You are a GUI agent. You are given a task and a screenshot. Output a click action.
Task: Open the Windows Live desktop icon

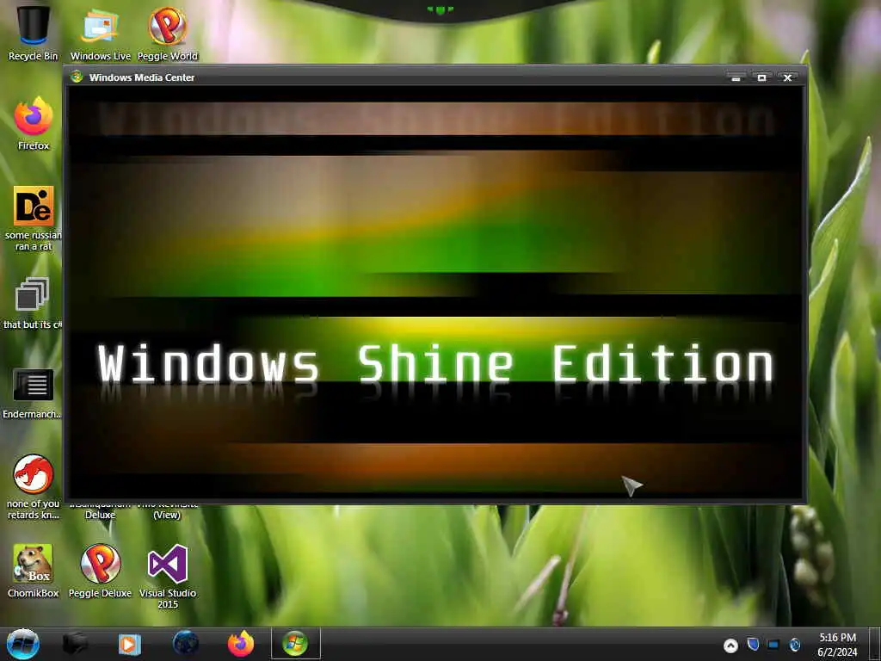[100, 32]
